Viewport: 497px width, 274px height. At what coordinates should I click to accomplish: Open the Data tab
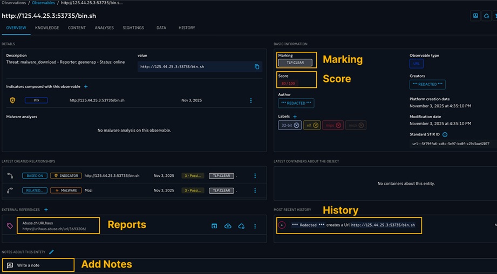(x=161, y=28)
